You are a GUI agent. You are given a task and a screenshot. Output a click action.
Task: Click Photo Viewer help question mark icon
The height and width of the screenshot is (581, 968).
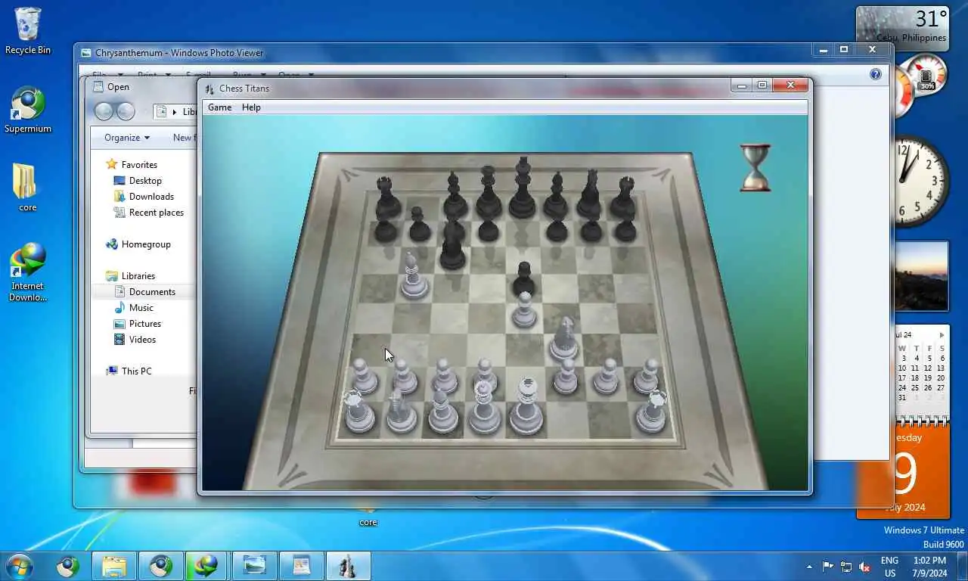[x=876, y=74]
